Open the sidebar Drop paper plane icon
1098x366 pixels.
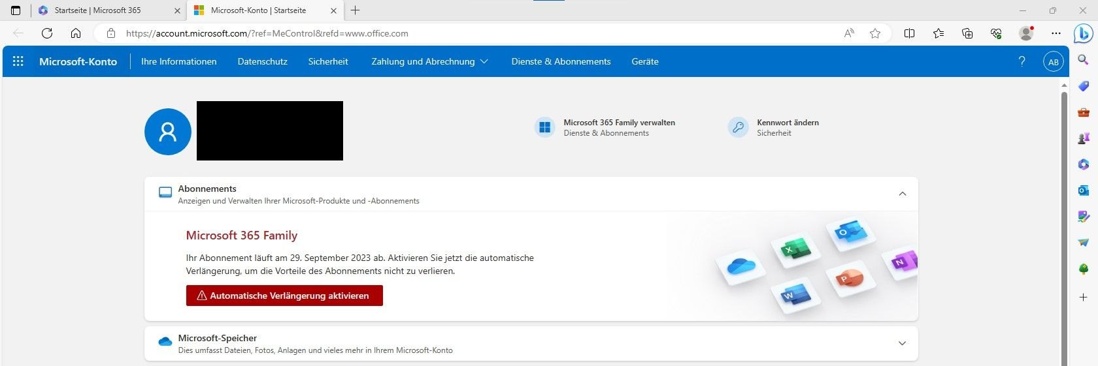(x=1083, y=243)
